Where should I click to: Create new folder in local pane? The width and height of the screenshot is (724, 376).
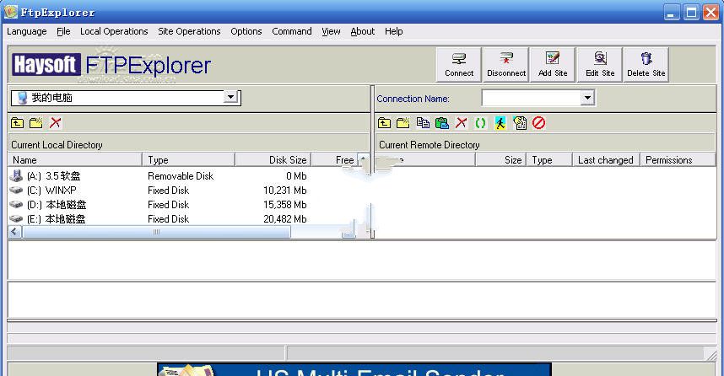pos(36,123)
